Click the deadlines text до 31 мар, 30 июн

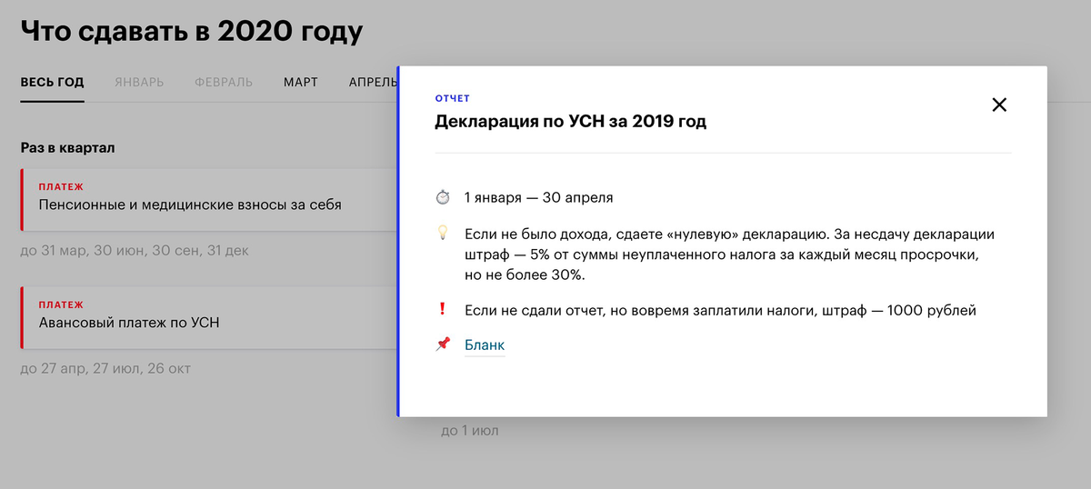click(135, 250)
